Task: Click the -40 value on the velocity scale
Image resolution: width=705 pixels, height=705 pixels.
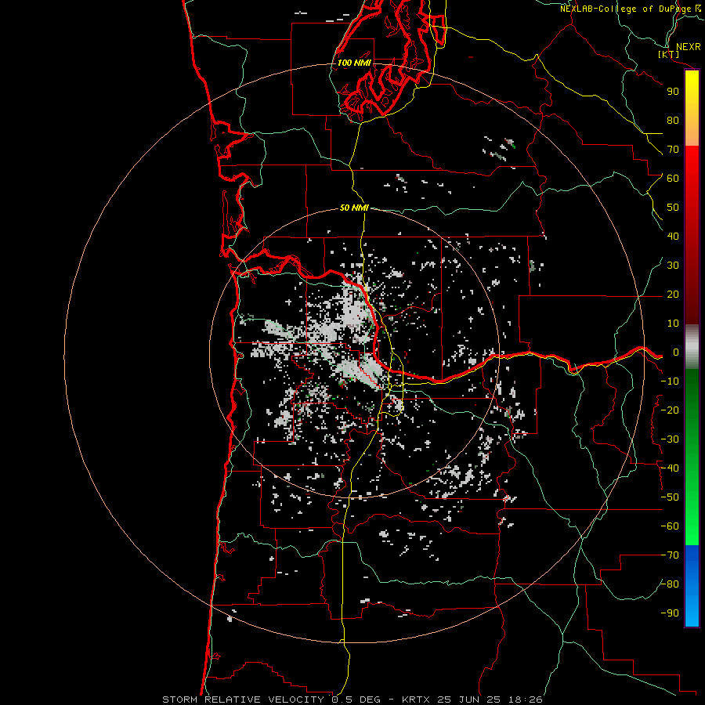Action: [670, 468]
